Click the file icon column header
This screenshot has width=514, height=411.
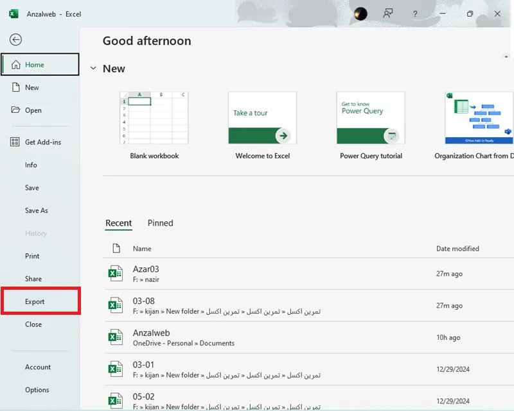pos(116,248)
